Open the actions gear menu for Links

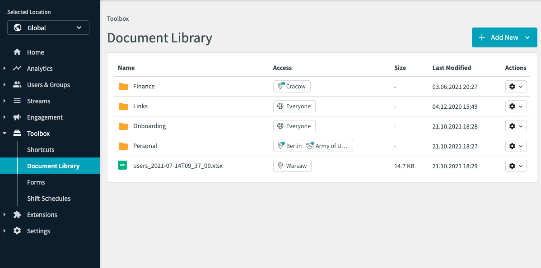click(516, 106)
